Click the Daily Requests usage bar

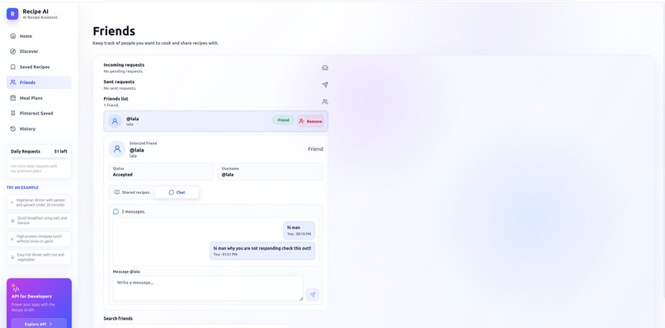click(x=39, y=158)
